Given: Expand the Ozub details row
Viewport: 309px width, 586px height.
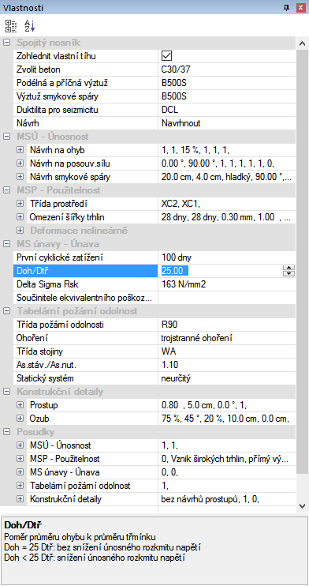Looking at the screenshot, I should 20,419.
